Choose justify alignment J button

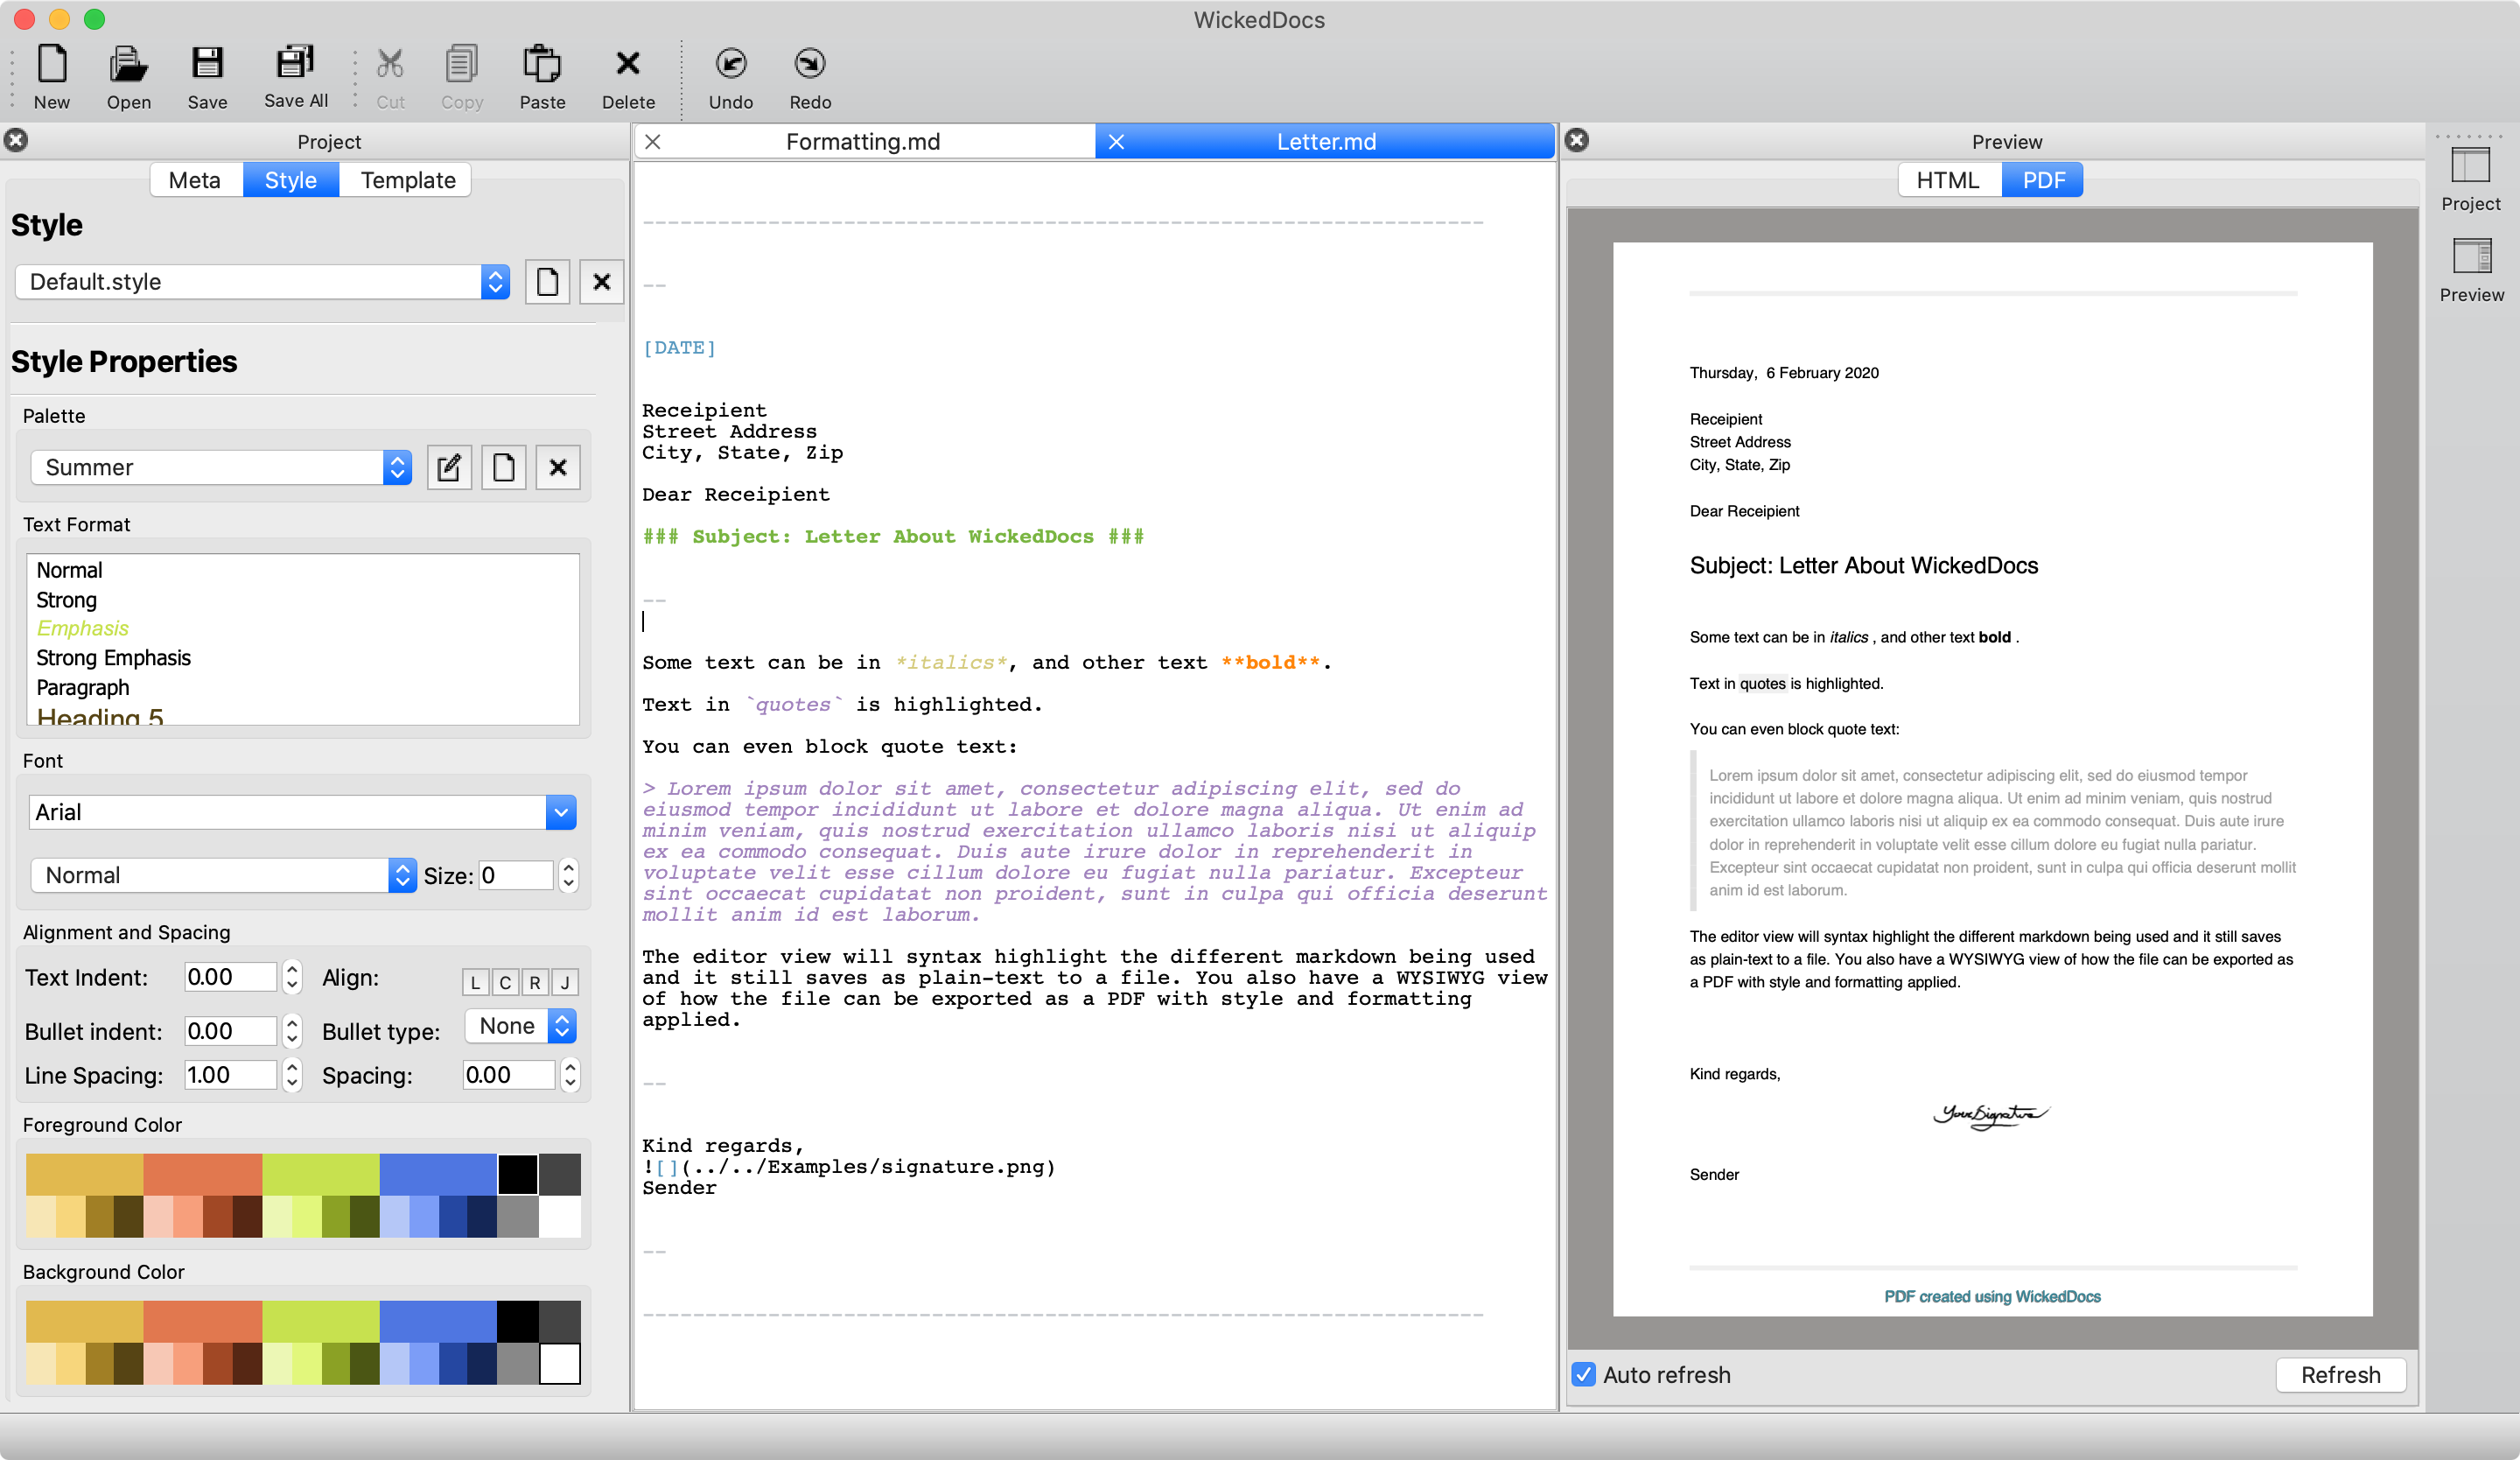pos(565,982)
